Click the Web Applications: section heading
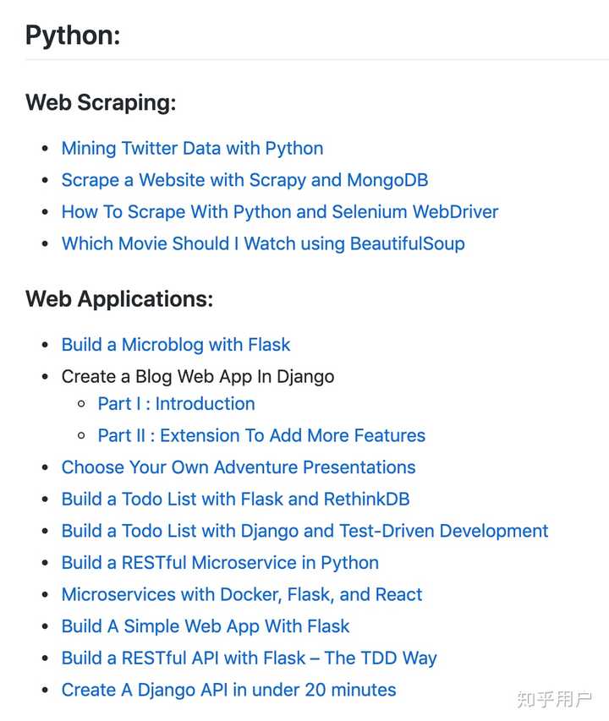The width and height of the screenshot is (609, 721). pos(119,299)
